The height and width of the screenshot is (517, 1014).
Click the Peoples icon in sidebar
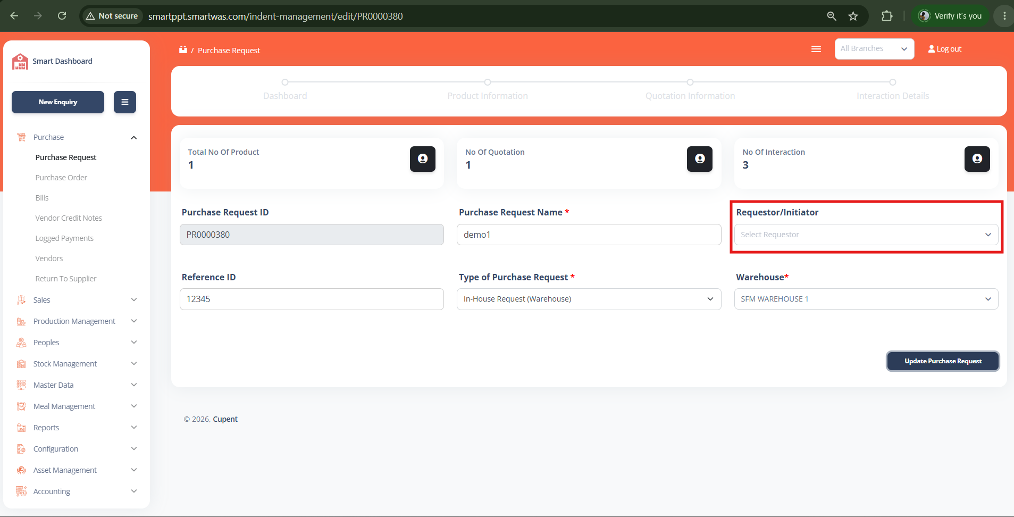tap(21, 343)
